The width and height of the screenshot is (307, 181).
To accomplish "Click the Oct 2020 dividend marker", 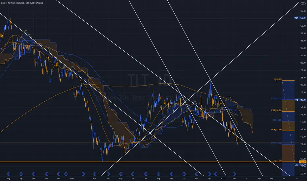I will coord(34,174).
